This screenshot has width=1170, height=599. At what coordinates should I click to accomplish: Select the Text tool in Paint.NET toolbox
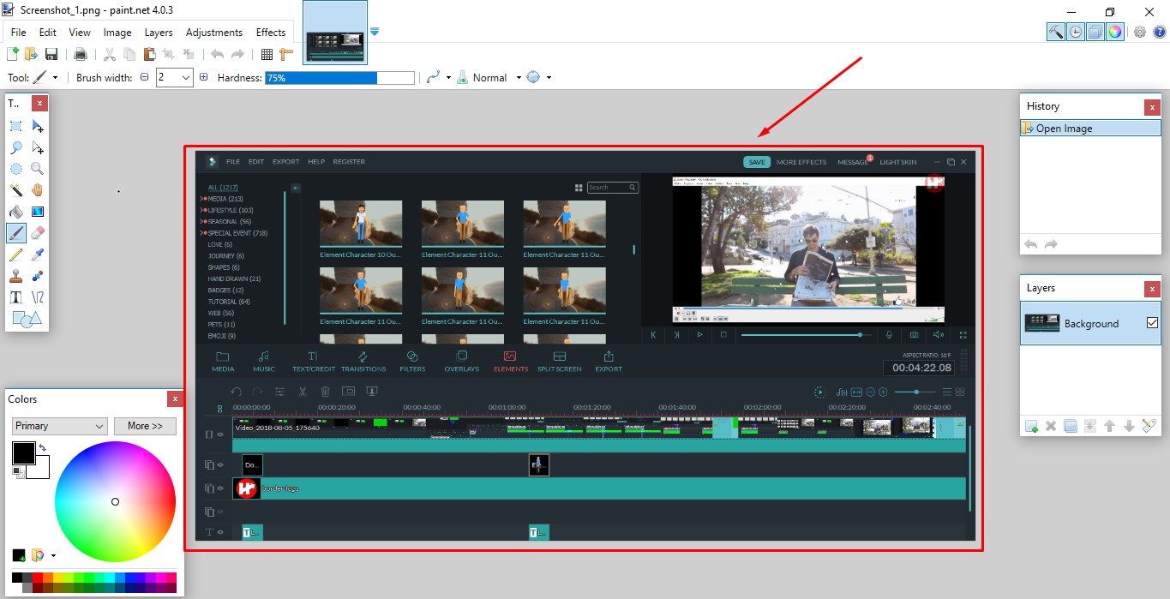(x=15, y=297)
